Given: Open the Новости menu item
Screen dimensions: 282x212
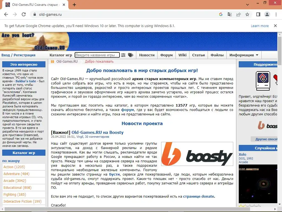Looking at the screenshot, I should click(147, 55).
